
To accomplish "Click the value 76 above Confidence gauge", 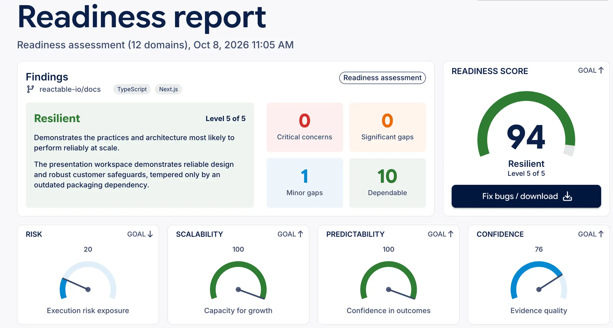I will coord(539,249).
